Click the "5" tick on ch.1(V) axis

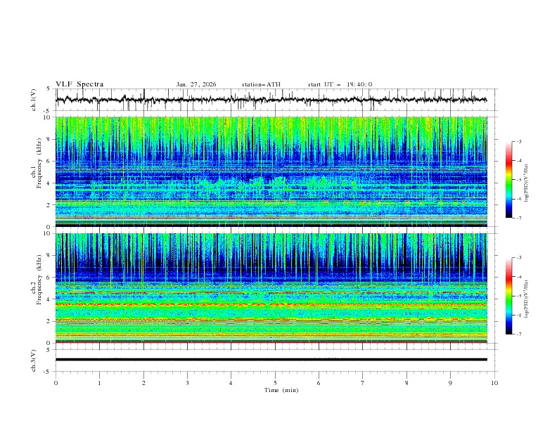[x=49, y=89]
